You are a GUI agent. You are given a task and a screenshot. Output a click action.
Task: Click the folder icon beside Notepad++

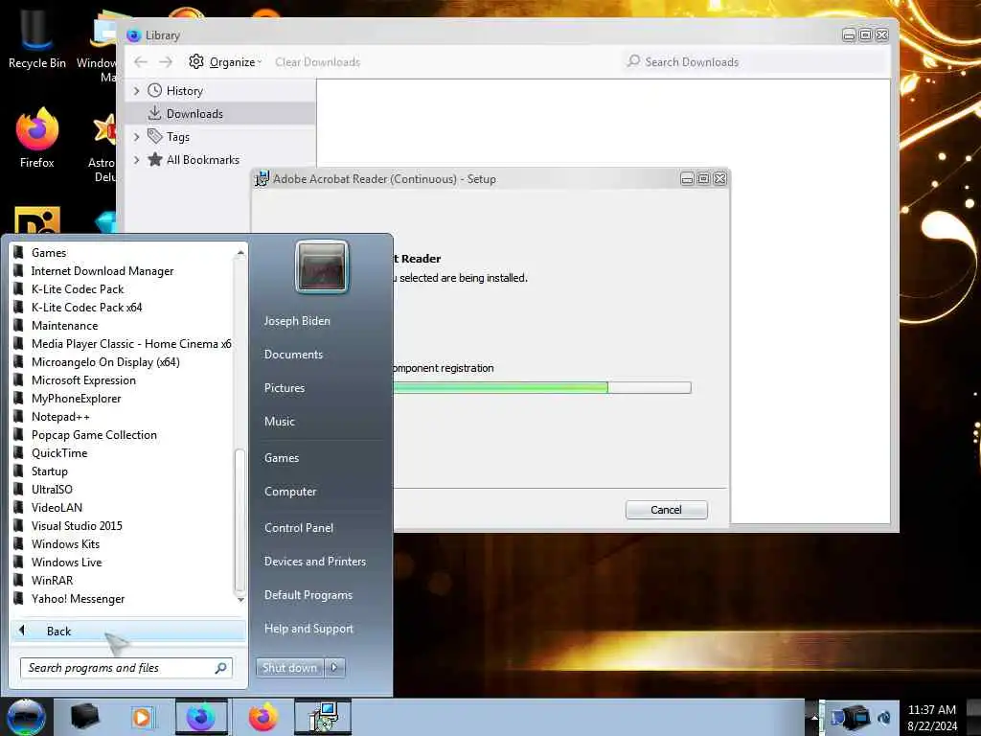coord(19,416)
